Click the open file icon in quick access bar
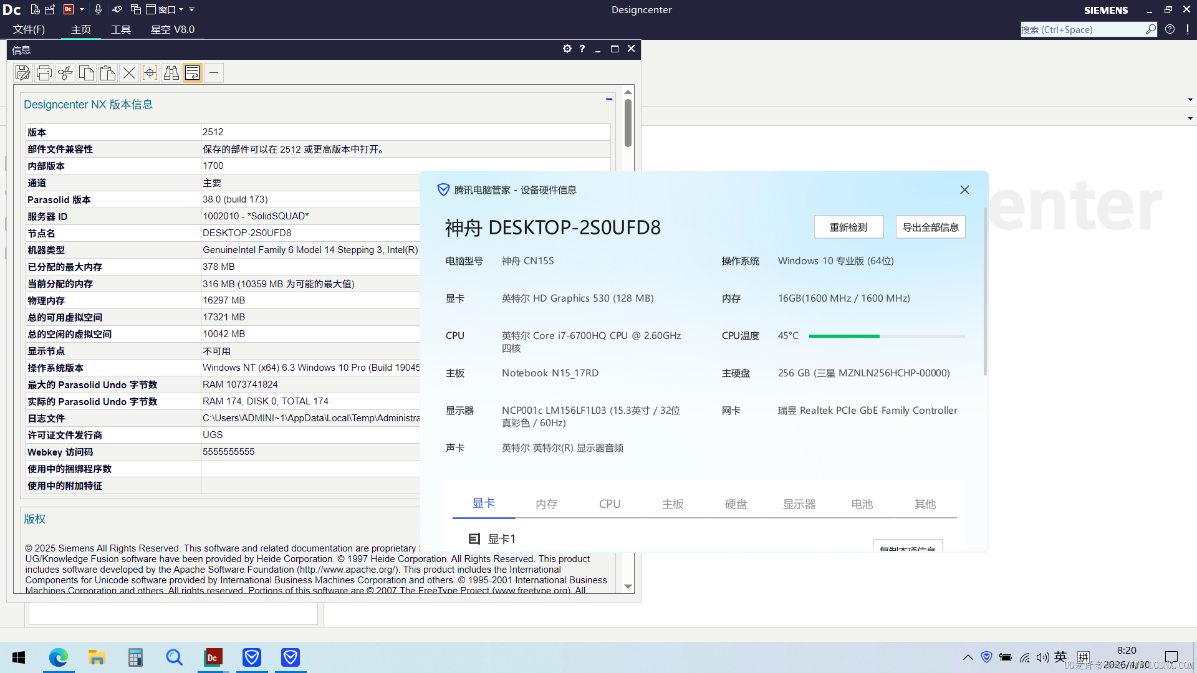 tap(50, 9)
